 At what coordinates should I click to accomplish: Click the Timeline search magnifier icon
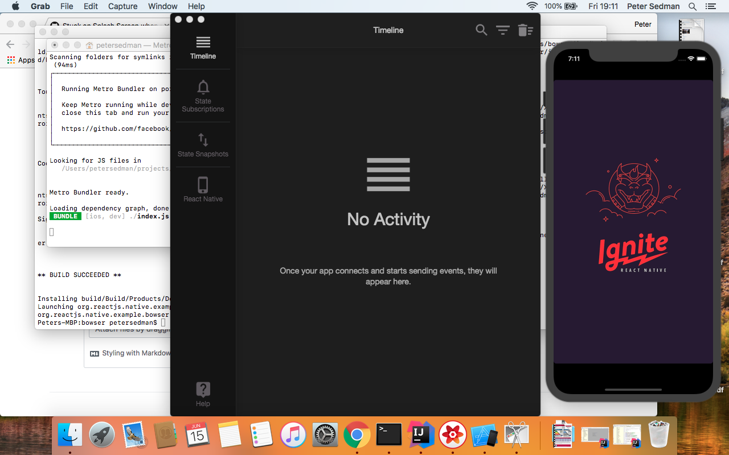pyautogui.click(x=481, y=30)
